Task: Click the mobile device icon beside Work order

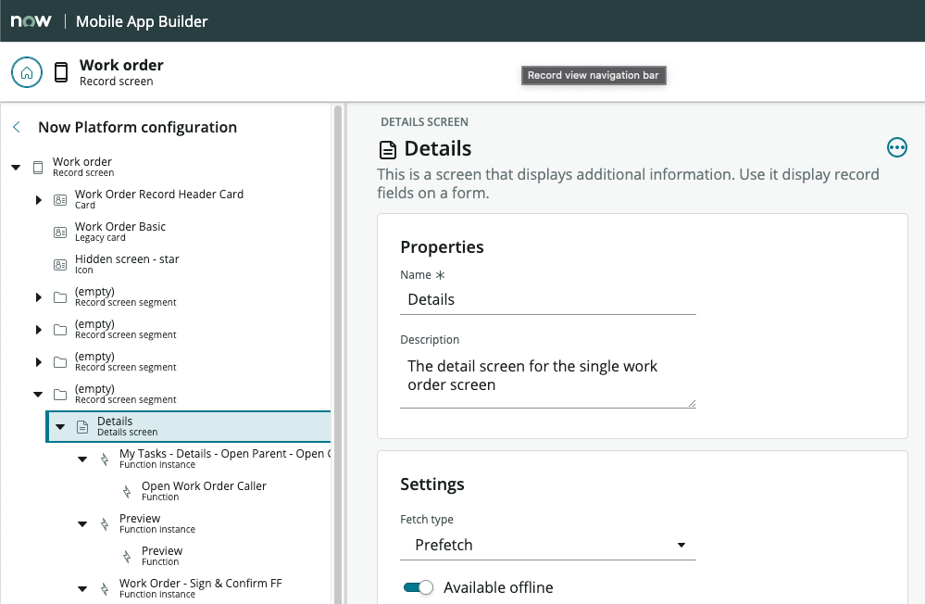Action: pyautogui.click(x=61, y=72)
